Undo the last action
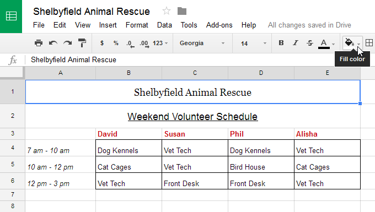 click(53, 43)
